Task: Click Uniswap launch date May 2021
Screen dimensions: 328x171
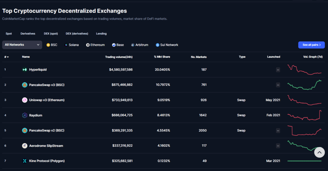Action: click(273, 100)
